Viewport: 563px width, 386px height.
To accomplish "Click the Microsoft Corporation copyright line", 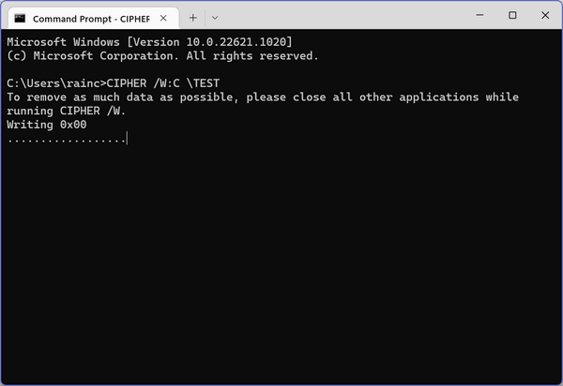I will coord(162,56).
